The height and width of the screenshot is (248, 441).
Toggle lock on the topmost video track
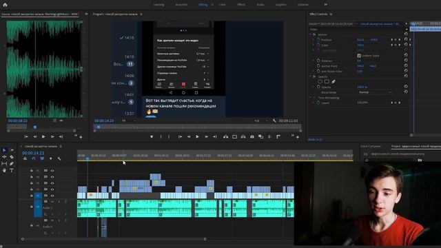point(32,171)
